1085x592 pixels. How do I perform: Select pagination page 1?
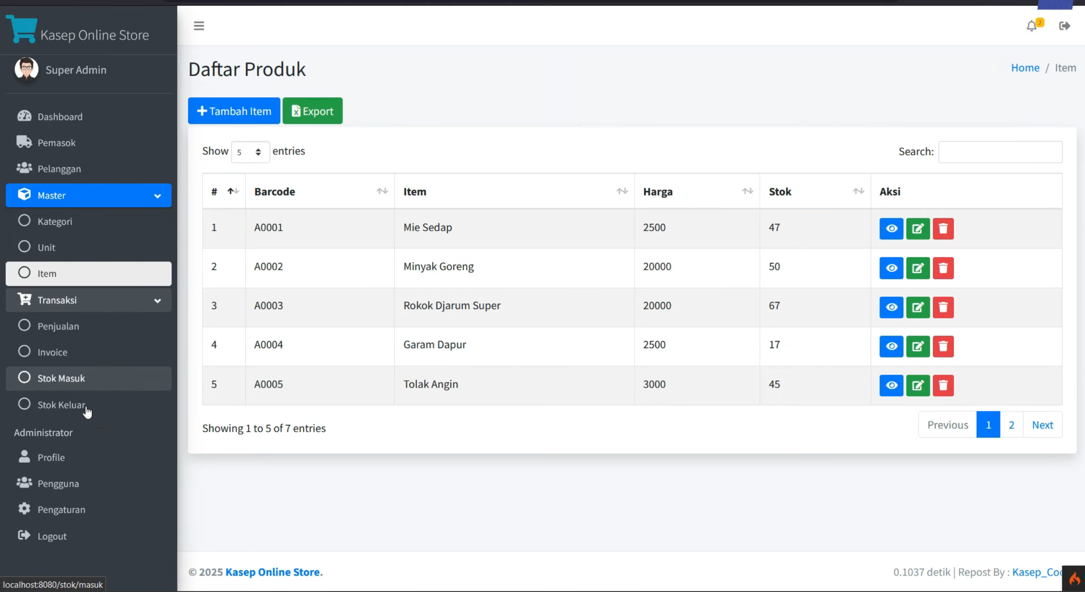(988, 424)
